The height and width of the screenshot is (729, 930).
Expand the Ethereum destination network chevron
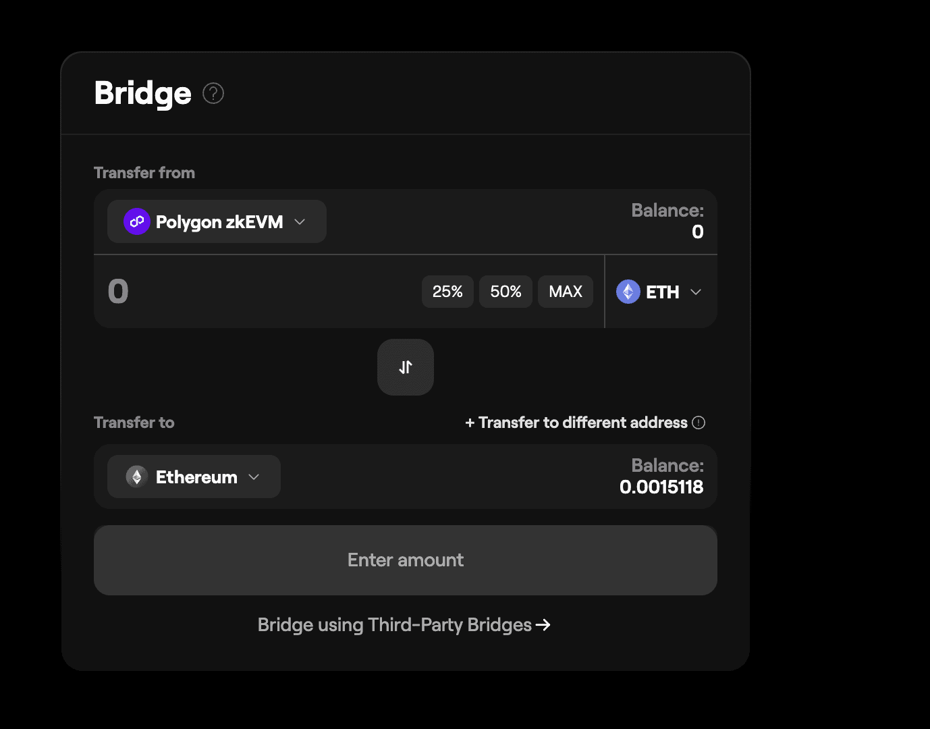[254, 477]
